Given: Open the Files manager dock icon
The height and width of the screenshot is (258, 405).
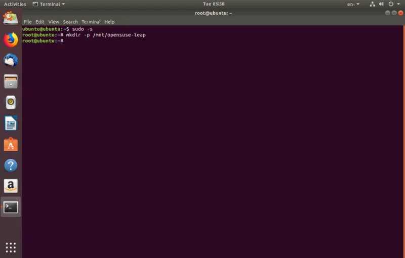Looking at the screenshot, I should click(11, 81).
